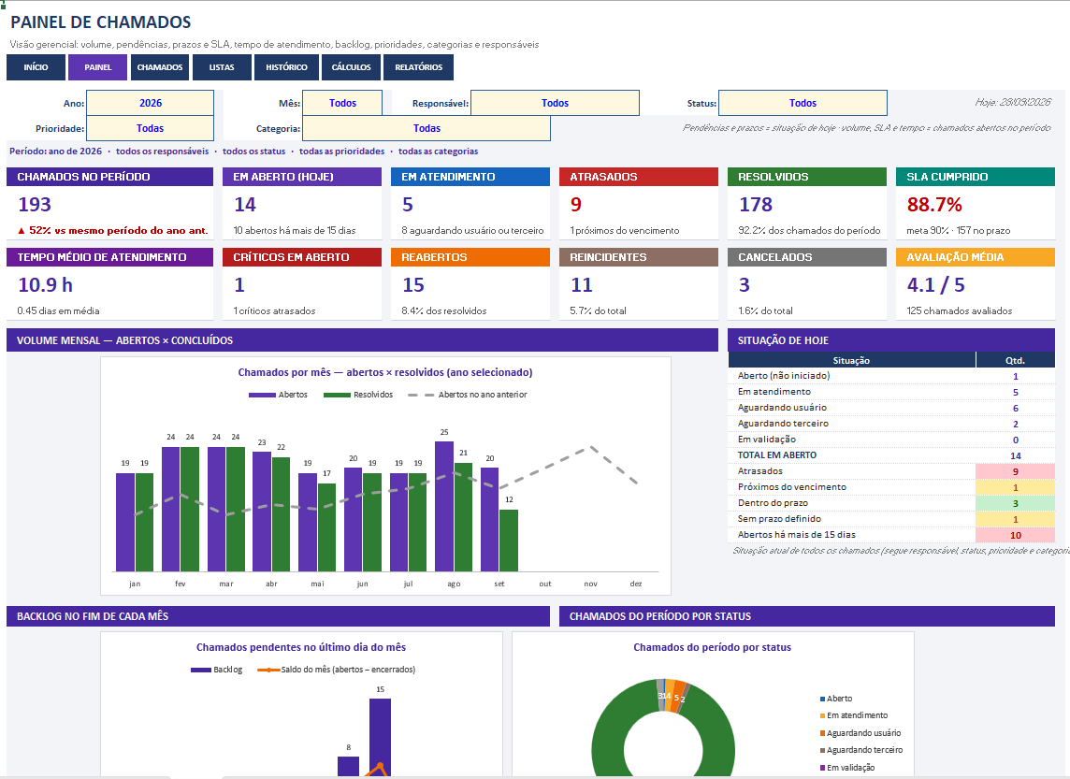Click the 'Saldo do mês' legend entry
The image size is (1070, 779).
coord(337,670)
